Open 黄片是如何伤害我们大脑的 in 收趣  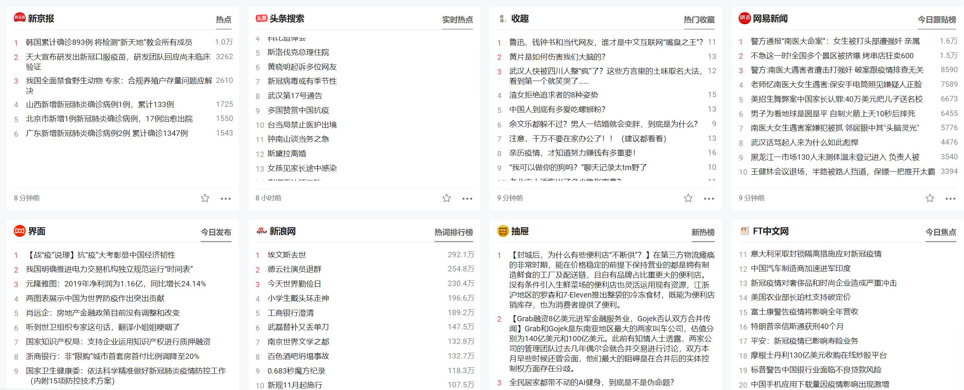[557, 57]
